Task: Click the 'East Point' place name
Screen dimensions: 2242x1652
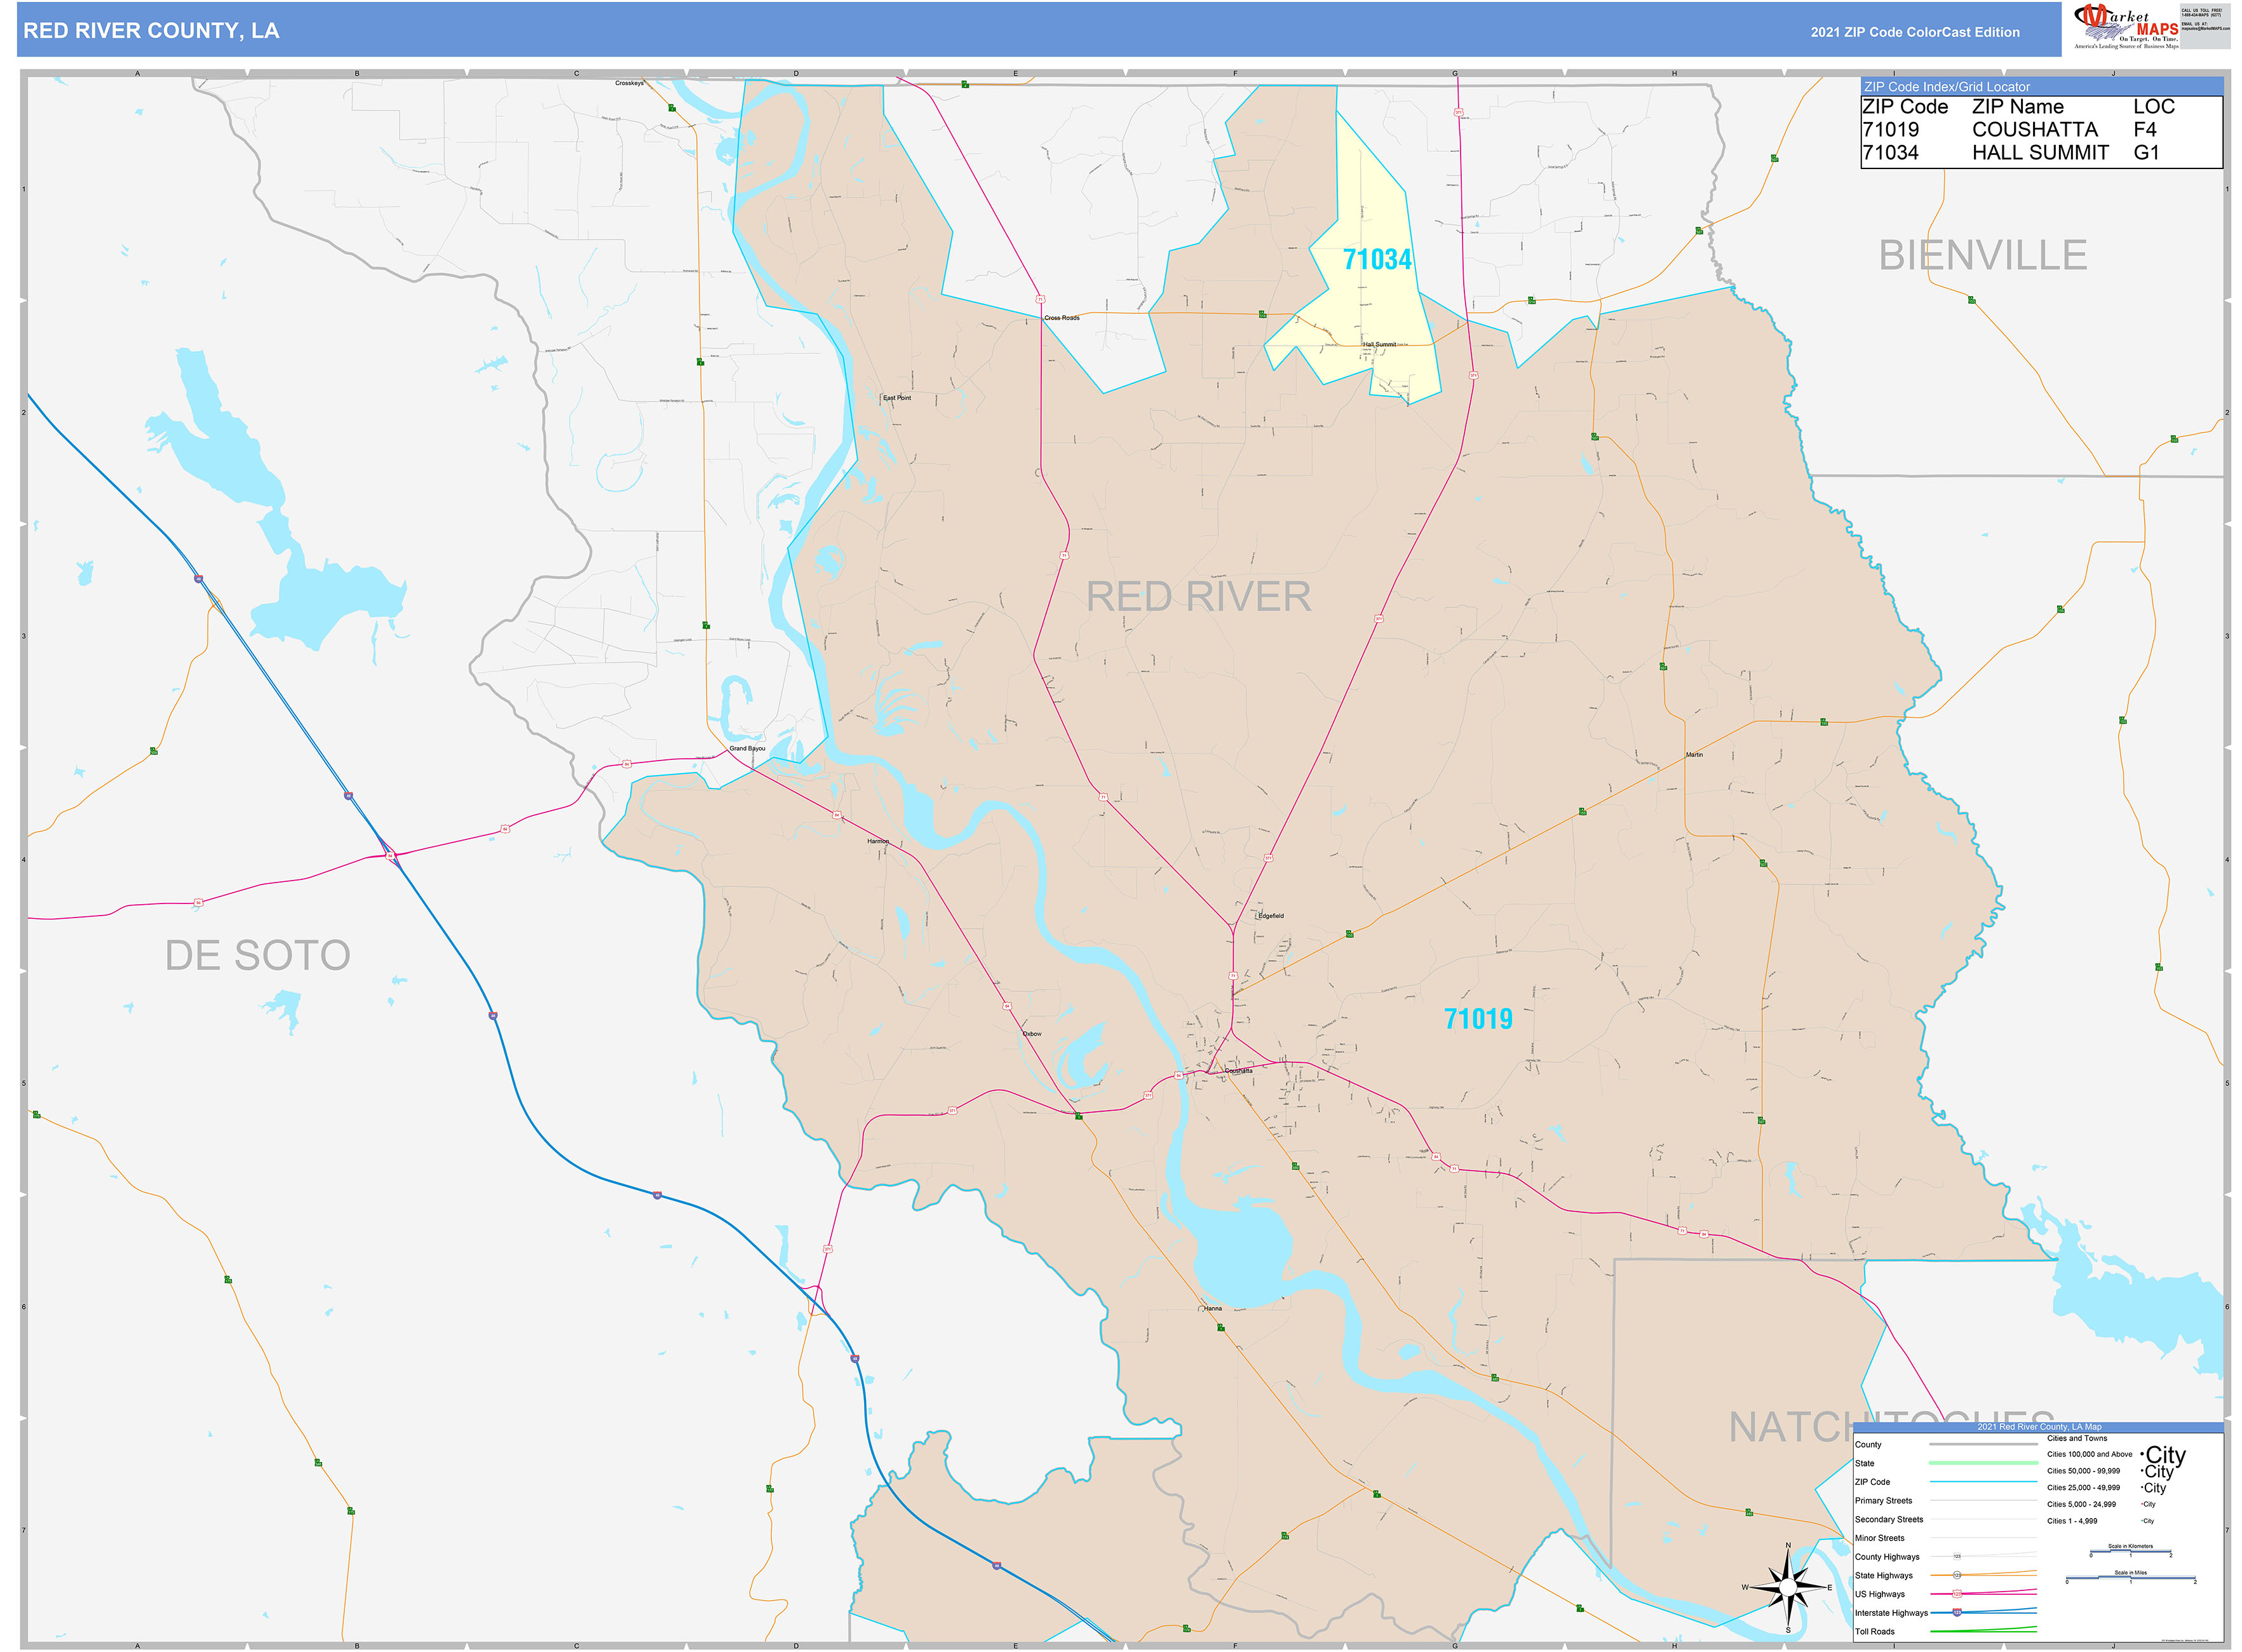Action: 896,398
